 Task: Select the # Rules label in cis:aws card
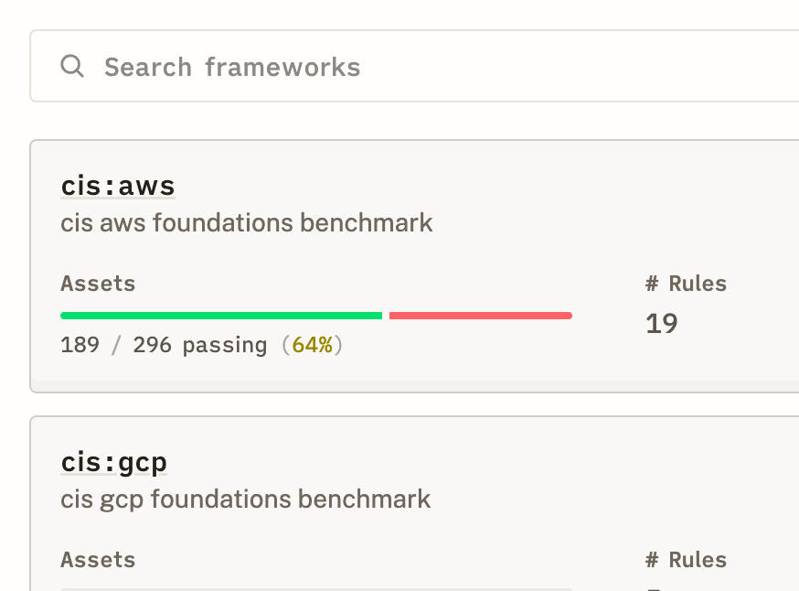coord(686,284)
